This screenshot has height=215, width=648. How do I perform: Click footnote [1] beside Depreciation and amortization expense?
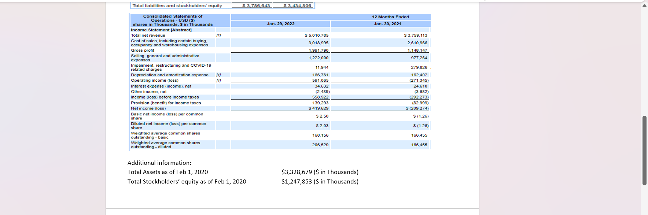[x=218, y=75]
